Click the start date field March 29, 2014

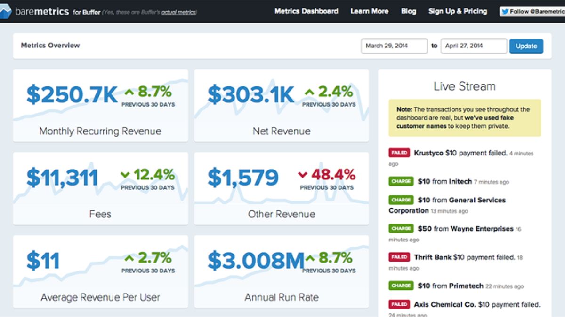395,46
